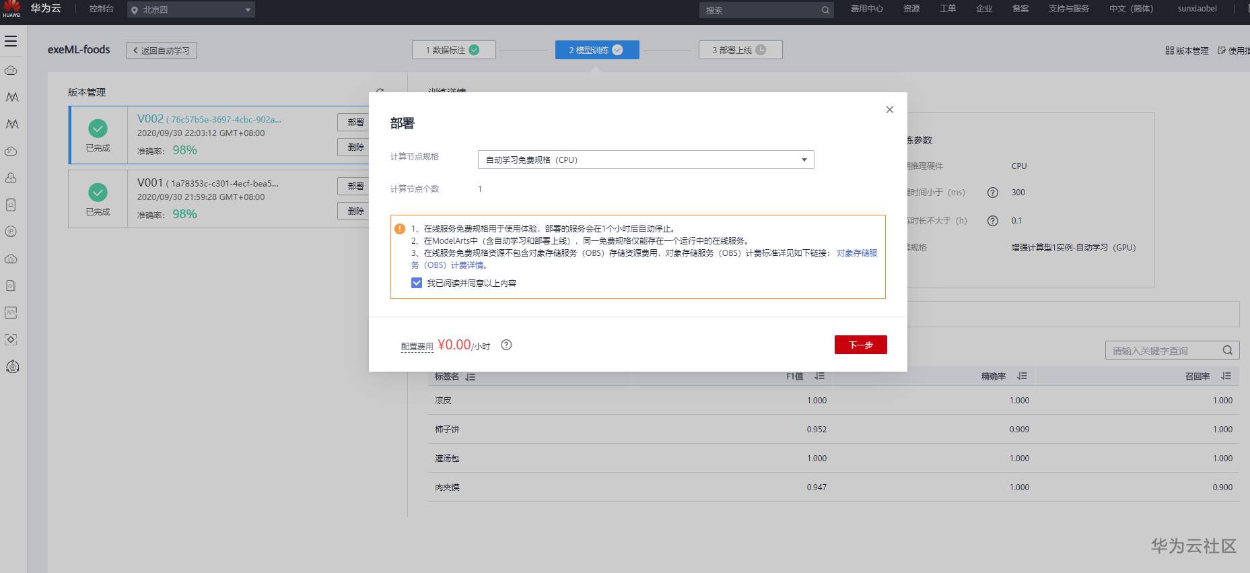Click the three-circles icon in left sidebar
The width and height of the screenshot is (1250, 573).
pyautogui.click(x=11, y=178)
